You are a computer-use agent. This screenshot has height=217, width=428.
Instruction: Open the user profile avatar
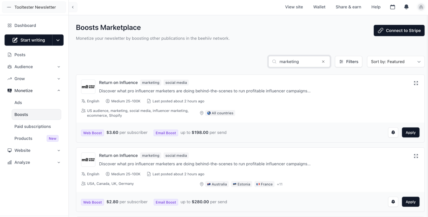tap(421, 7)
